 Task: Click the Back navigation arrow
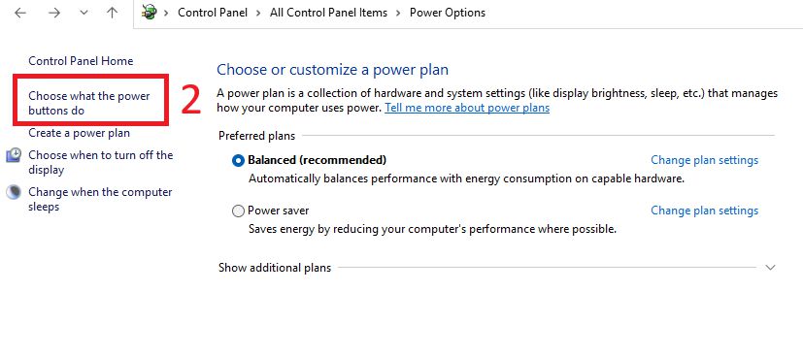point(20,14)
